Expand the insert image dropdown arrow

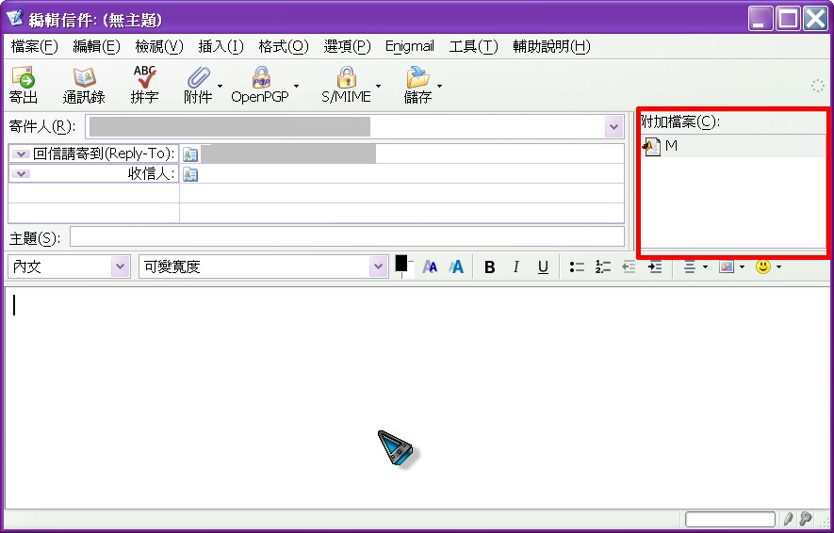click(742, 266)
